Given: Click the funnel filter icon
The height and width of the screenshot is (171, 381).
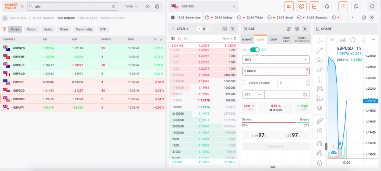Looking at the screenshot, I should click(4, 29).
